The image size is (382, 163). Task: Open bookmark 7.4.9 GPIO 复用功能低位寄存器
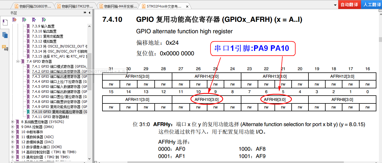coord(59,107)
